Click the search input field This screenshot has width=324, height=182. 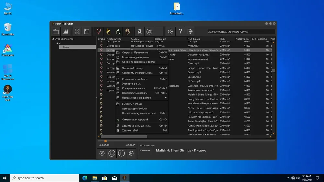click(x=241, y=32)
